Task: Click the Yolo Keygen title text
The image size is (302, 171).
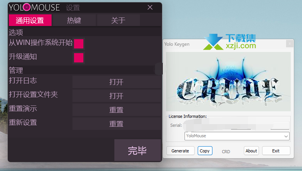Action: coord(177,44)
